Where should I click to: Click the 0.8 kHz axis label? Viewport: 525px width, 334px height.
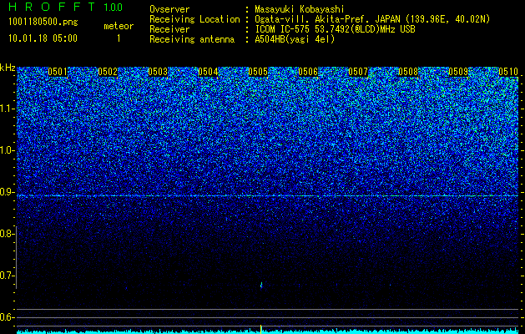[8, 234]
